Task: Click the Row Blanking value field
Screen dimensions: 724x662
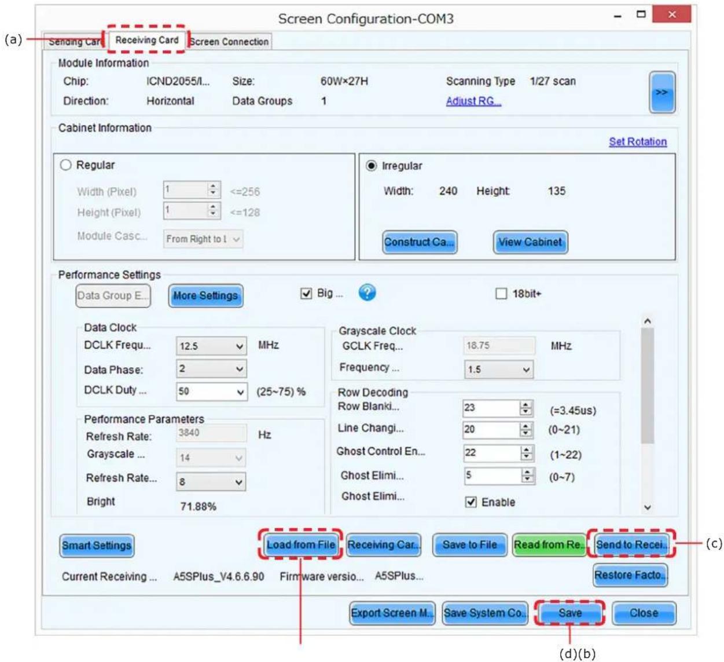Action: pyautogui.click(x=491, y=408)
